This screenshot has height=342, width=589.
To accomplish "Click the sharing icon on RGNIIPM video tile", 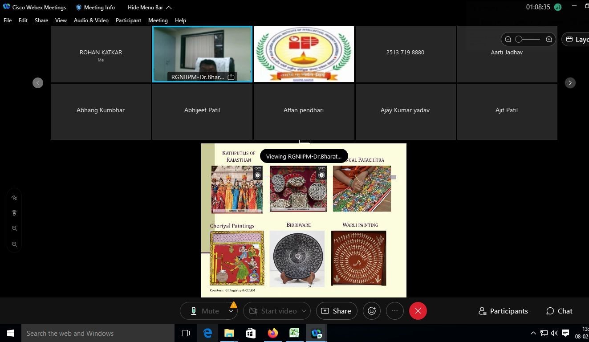I will click(231, 77).
